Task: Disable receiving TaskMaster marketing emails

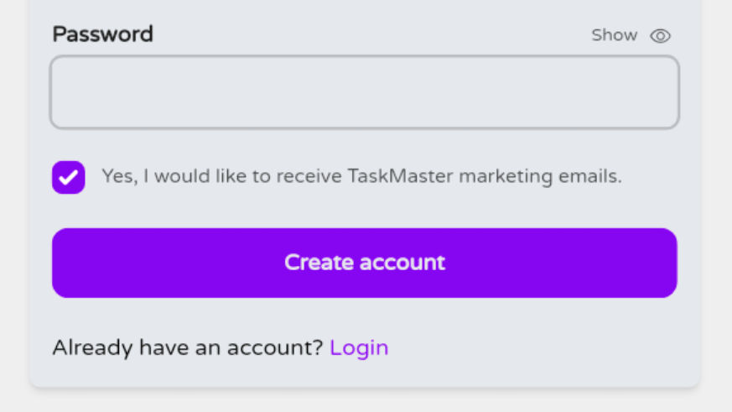Action: [x=69, y=177]
